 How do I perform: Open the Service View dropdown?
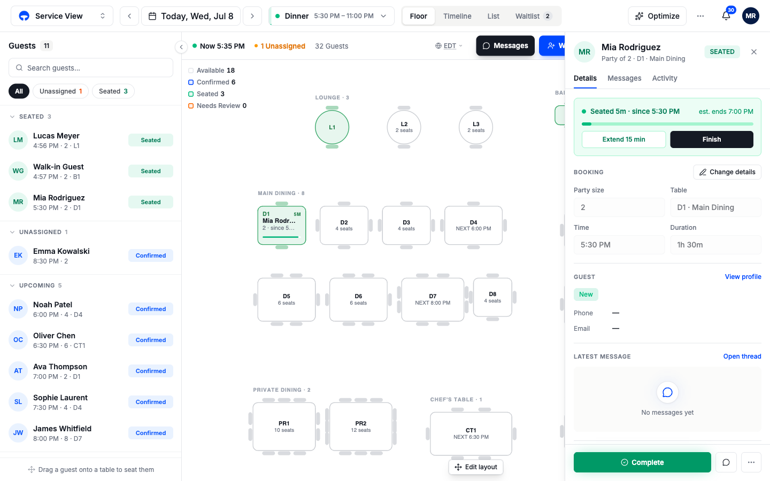click(x=62, y=16)
